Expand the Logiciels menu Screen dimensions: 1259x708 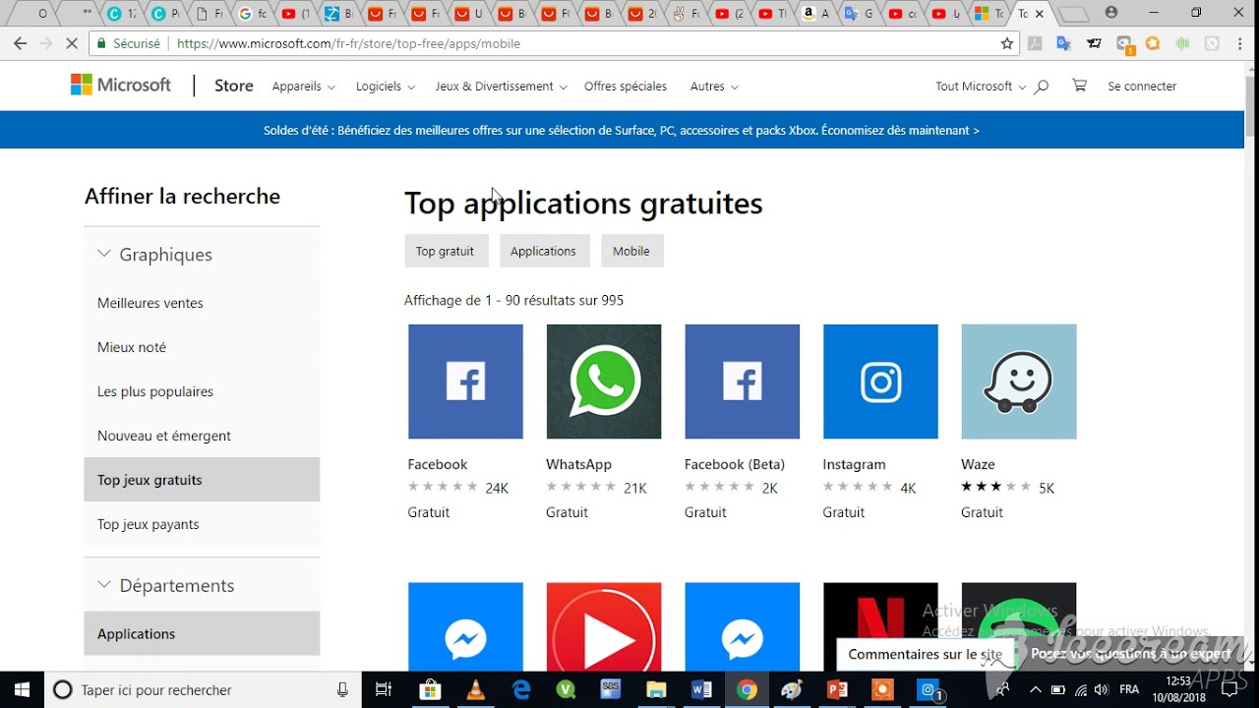[386, 87]
